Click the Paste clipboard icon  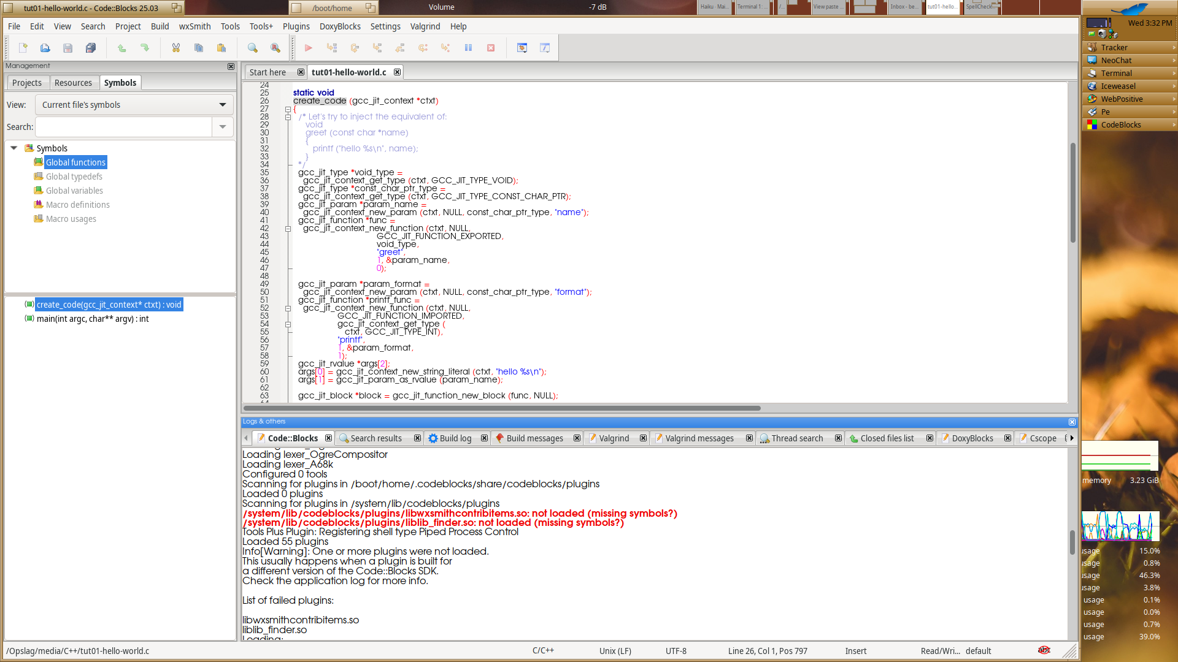pyautogui.click(x=221, y=48)
